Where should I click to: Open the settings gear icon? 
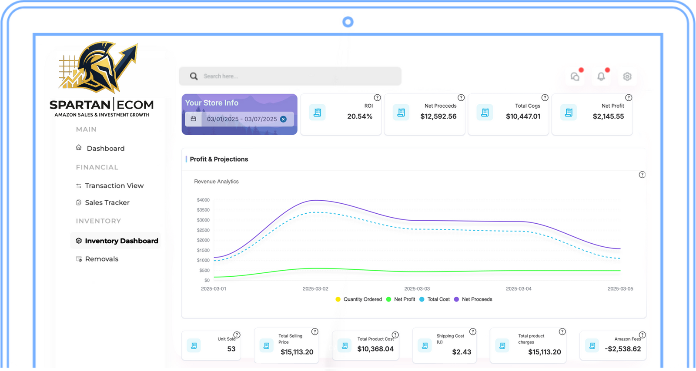(627, 76)
